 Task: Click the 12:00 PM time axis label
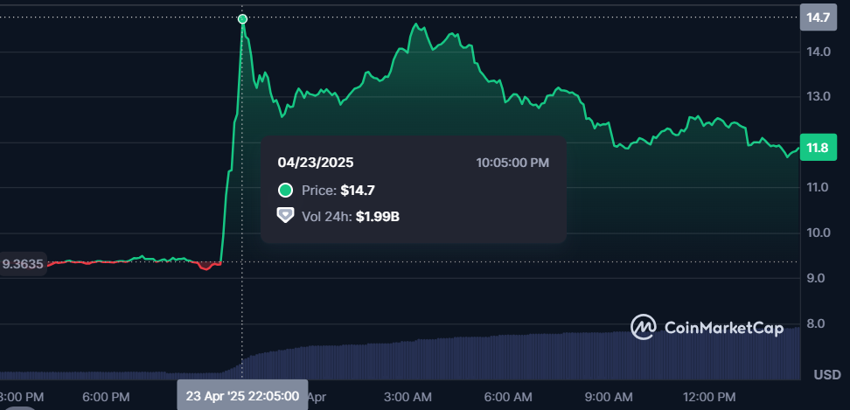click(708, 396)
